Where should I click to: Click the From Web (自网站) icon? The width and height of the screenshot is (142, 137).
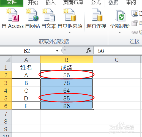(x=32, y=15)
